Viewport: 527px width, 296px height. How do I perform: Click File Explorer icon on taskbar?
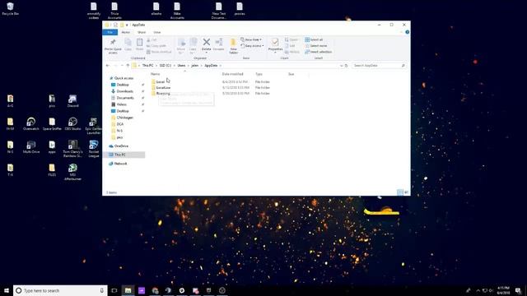tap(128, 290)
